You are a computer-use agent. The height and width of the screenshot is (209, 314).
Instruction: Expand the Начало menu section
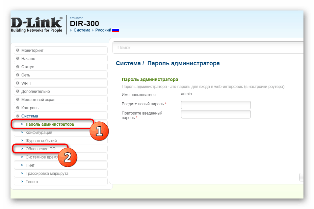pyautogui.click(x=61, y=58)
